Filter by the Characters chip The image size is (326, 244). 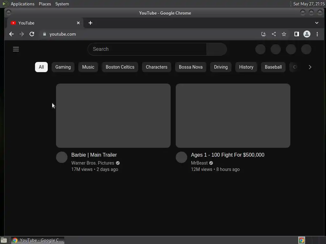pos(157,67)
